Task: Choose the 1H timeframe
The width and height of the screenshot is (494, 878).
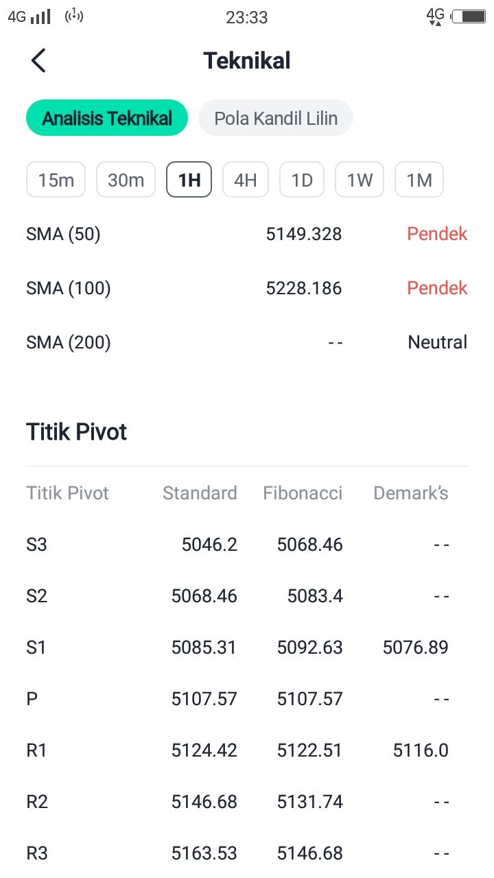Action: pyautogui.click(x=189, y=180)
